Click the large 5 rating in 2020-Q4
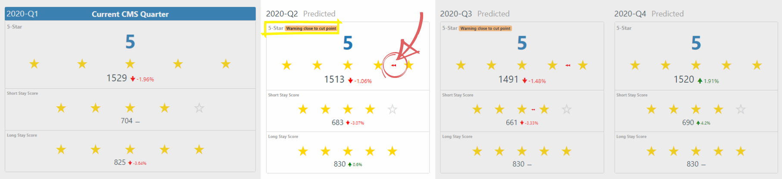 tap(696, 43)
